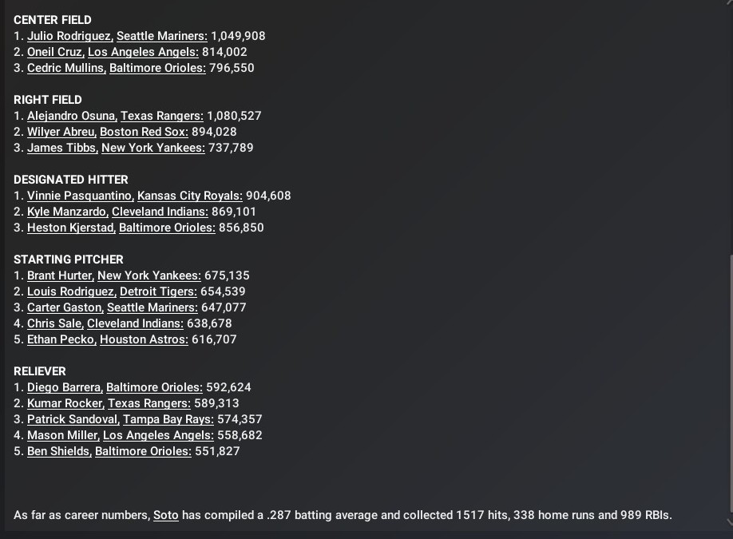Image resolution: width=733 pixels, height=539 pixels.
Task: Click the Houston Astros team link
Action: pos(144,339)
